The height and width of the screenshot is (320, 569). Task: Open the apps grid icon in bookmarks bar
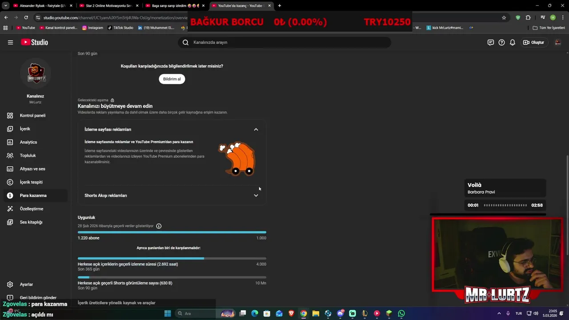tap(5, 28)
